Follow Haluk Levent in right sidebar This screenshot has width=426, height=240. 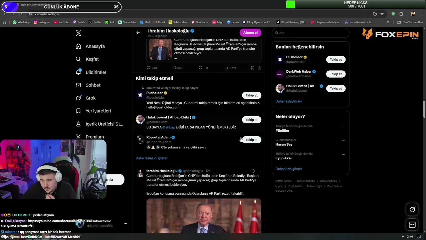[x=336, y=88]
